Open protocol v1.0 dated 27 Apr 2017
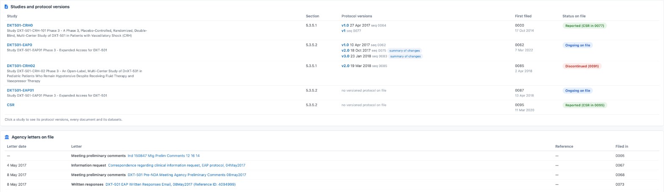This screenshot has width=664, height=192. pyautogui.click(x=345, y=25)
